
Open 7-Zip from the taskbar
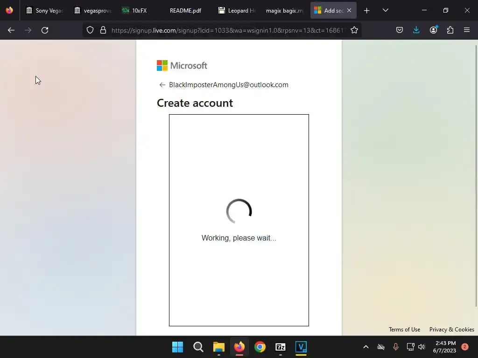tap(280, 347)
